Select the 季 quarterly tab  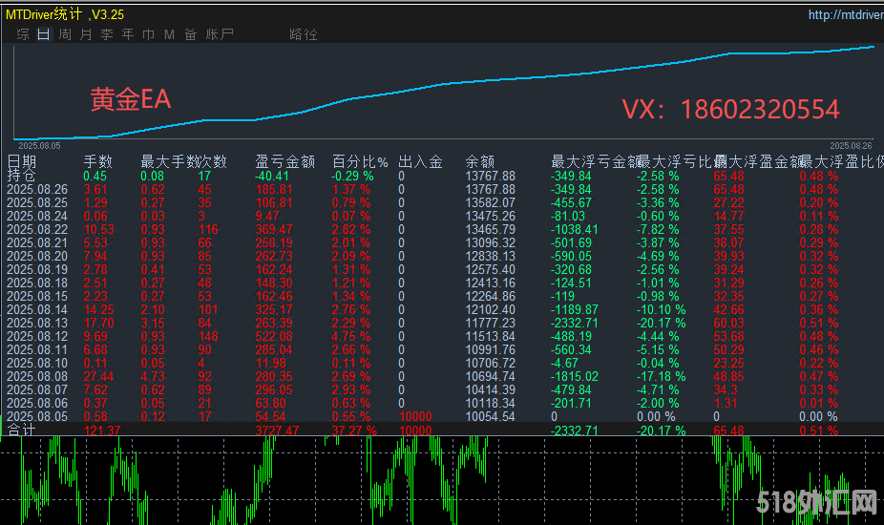pyautogui.click(x=107, y=34)
